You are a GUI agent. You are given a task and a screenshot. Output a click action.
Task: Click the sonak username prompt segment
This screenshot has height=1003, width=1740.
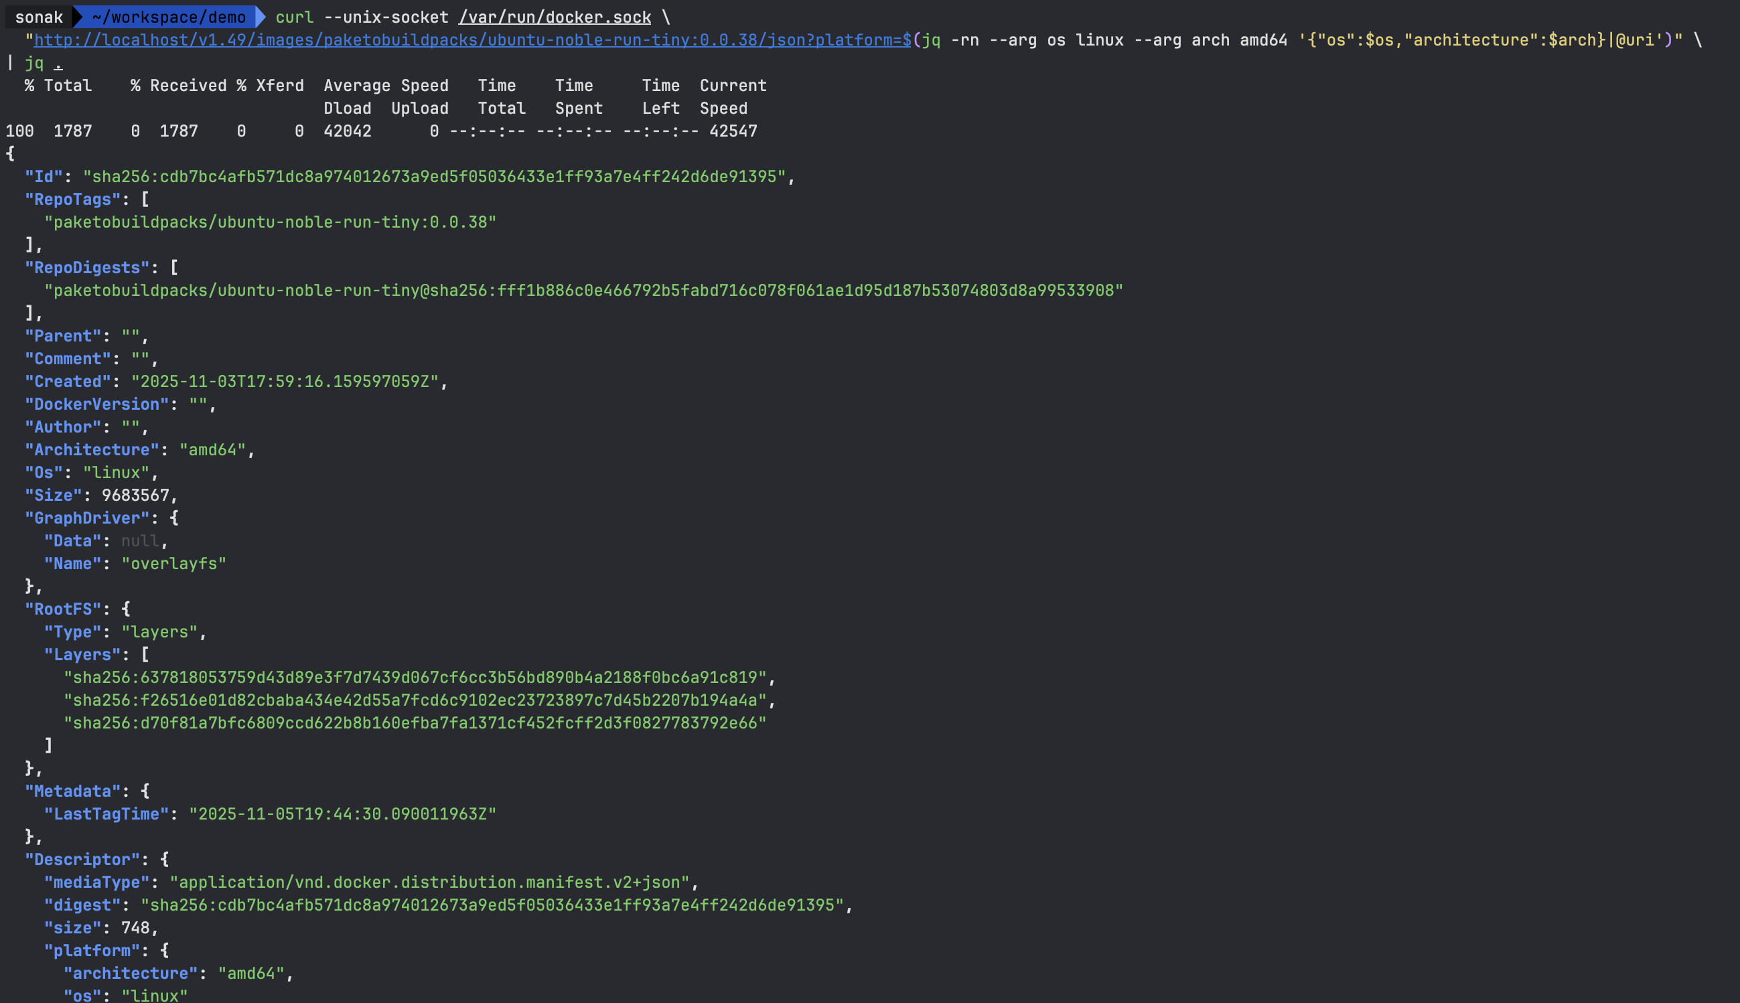(39, 17)
